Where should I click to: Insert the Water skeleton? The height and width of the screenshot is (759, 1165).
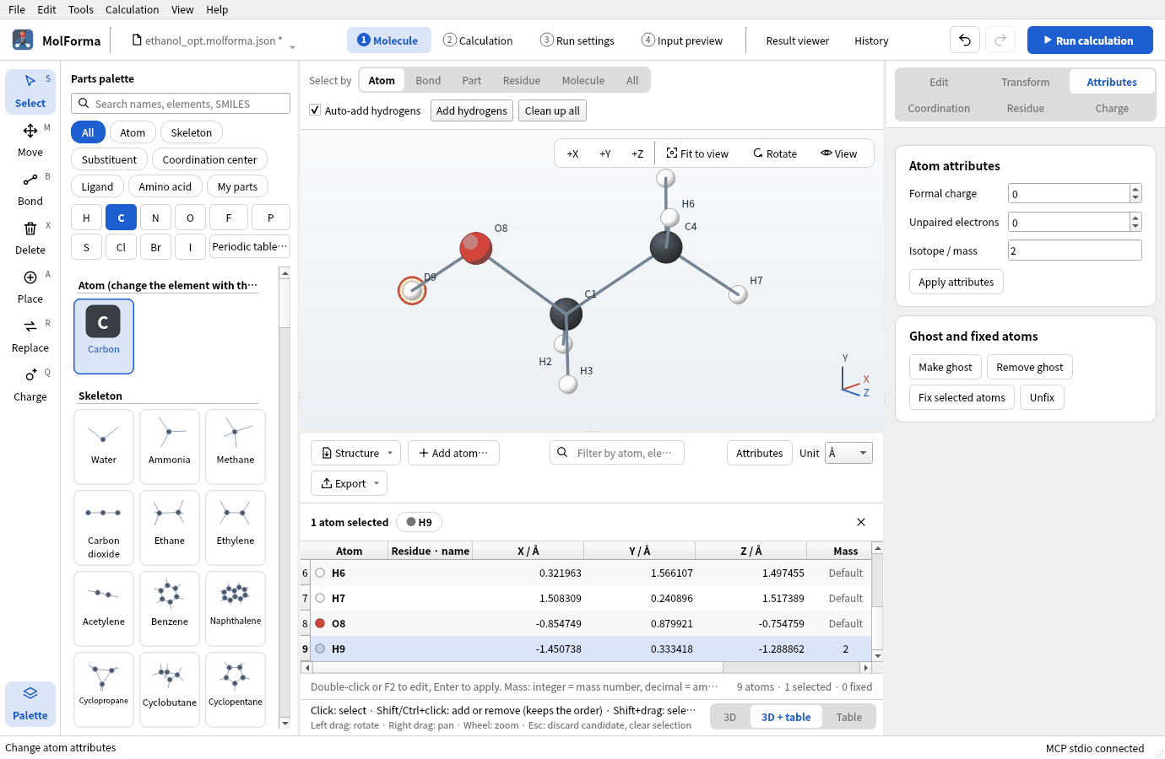pos(104,447)
